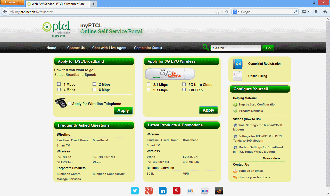Click the hi5 social media icon
This screenshot has height=196, width=330.
coord(191,190)
